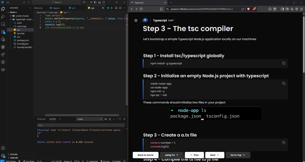Click the Back to home button
Image resolution: width=305 pixels, height=162 pixels.
(x=146, y=155)
